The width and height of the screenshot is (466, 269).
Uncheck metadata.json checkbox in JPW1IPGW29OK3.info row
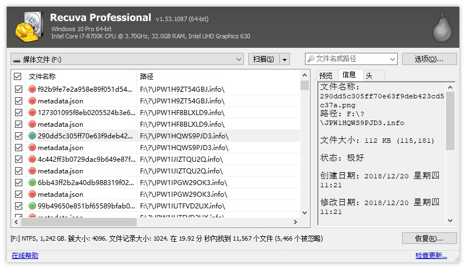tap(18, 194)
